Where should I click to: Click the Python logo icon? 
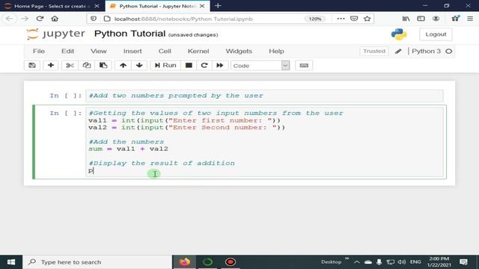399,34
